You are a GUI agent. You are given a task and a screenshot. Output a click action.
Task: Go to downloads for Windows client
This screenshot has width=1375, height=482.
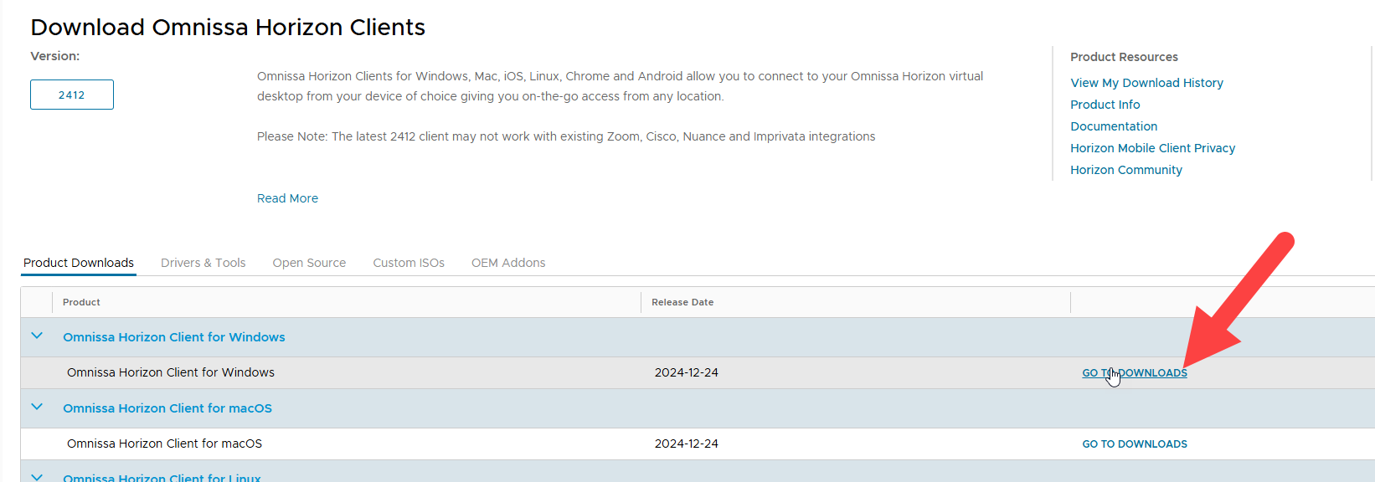1135,373
